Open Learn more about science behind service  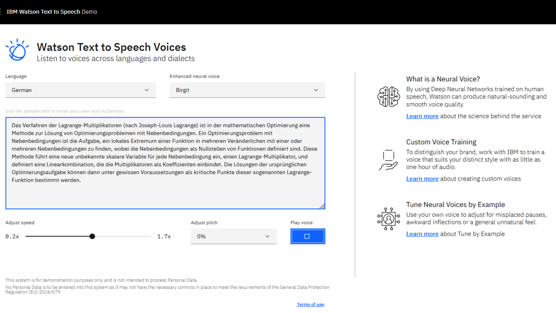[422, 116]
